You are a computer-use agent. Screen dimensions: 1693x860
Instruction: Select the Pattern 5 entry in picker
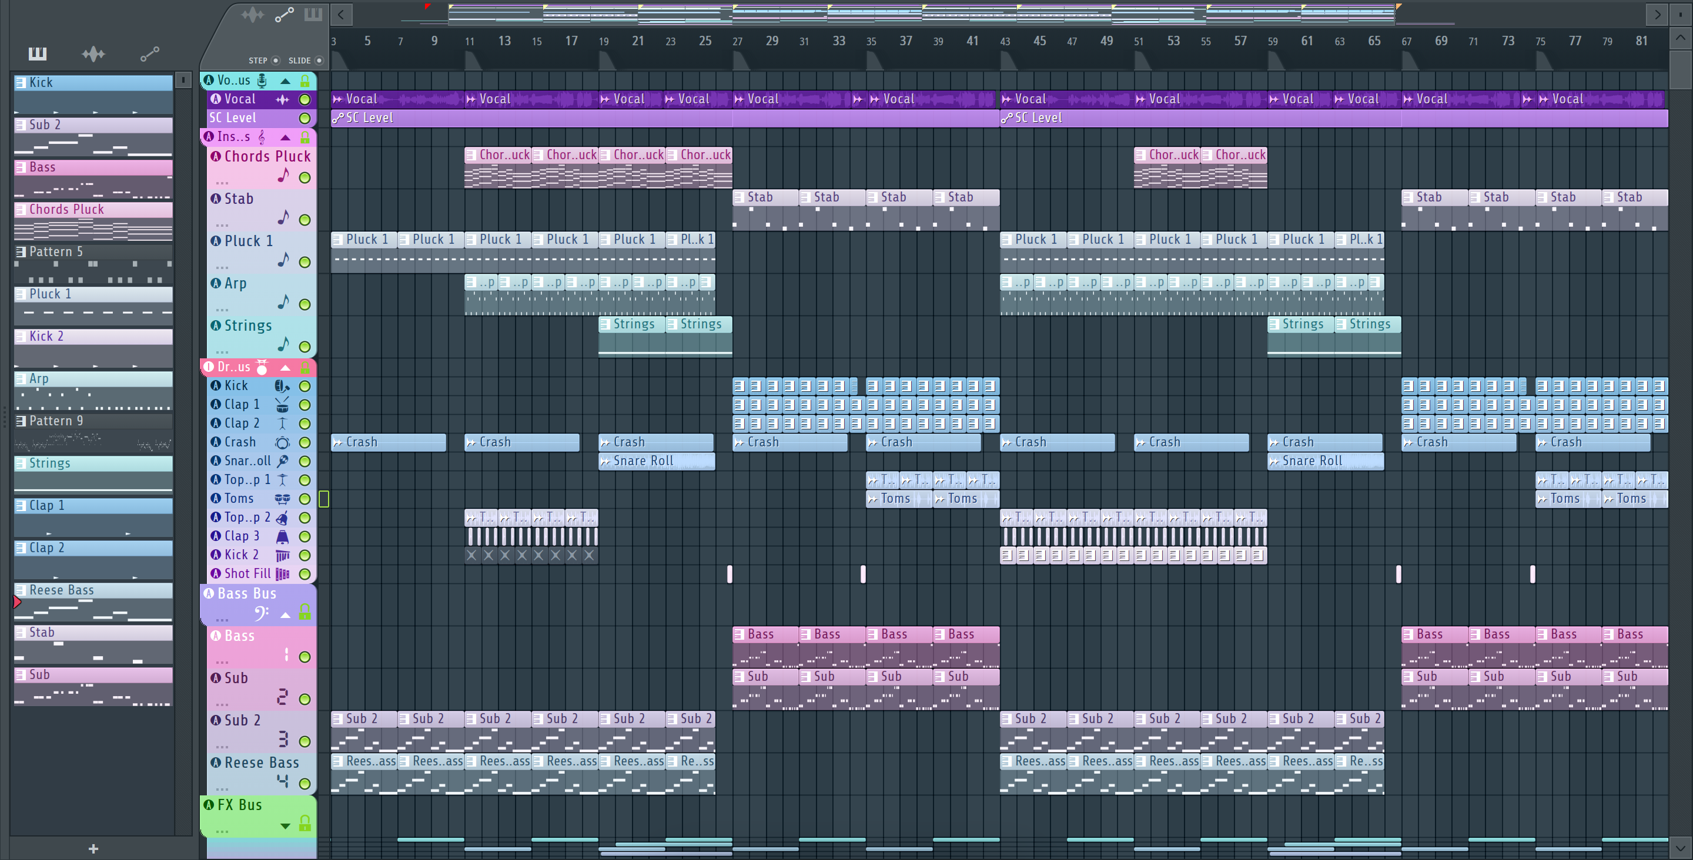coord(93,263)
